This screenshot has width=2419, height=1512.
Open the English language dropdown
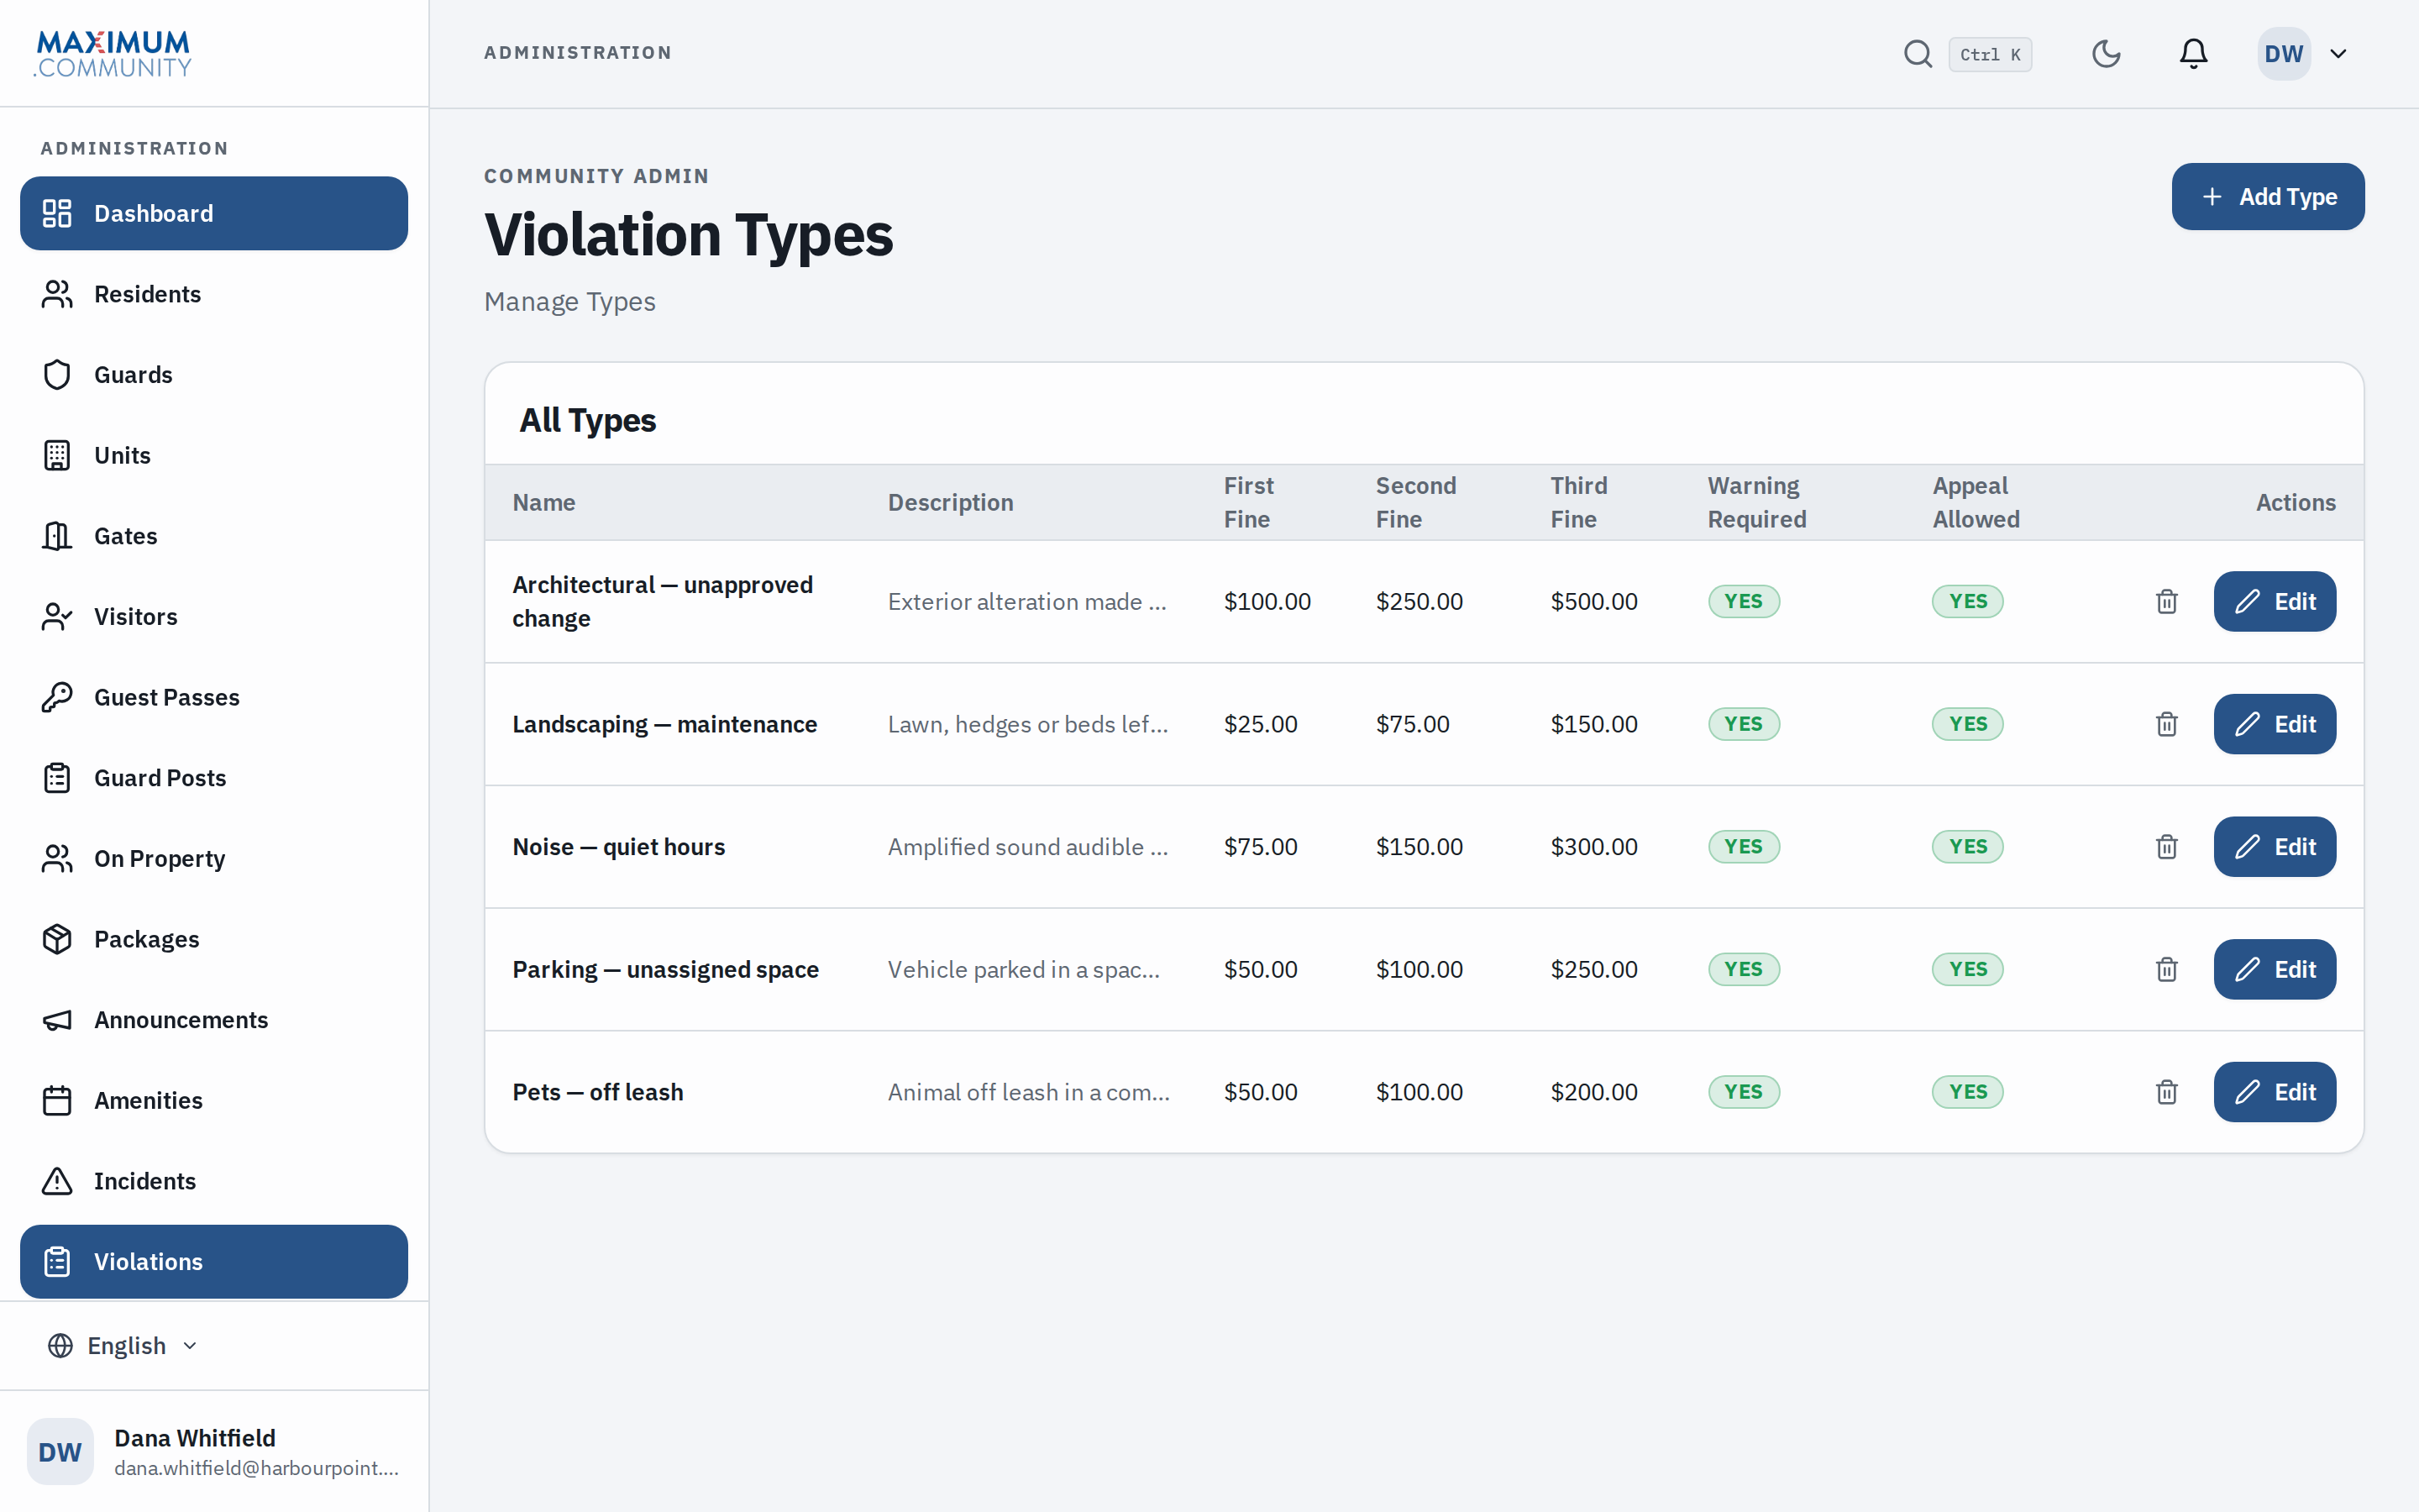click(123, 1346)
